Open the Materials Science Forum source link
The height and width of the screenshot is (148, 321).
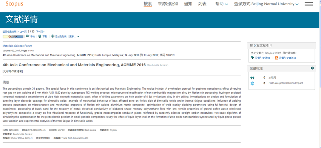point(17,46)
